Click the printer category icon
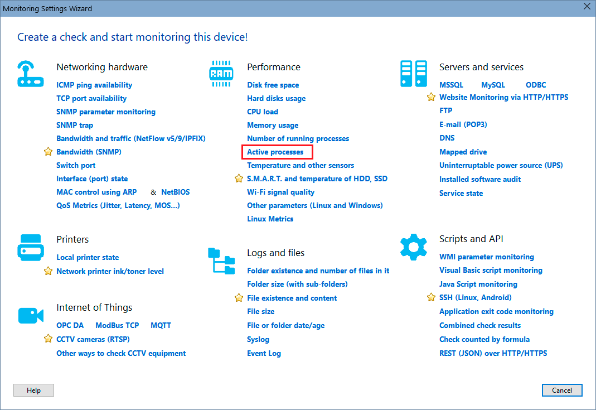This screenshot has height=410, width=596. [30, 247]
